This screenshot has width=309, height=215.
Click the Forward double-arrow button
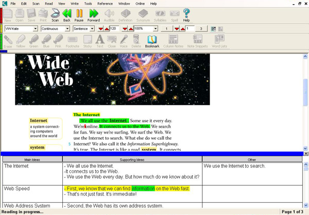[94, 14]
